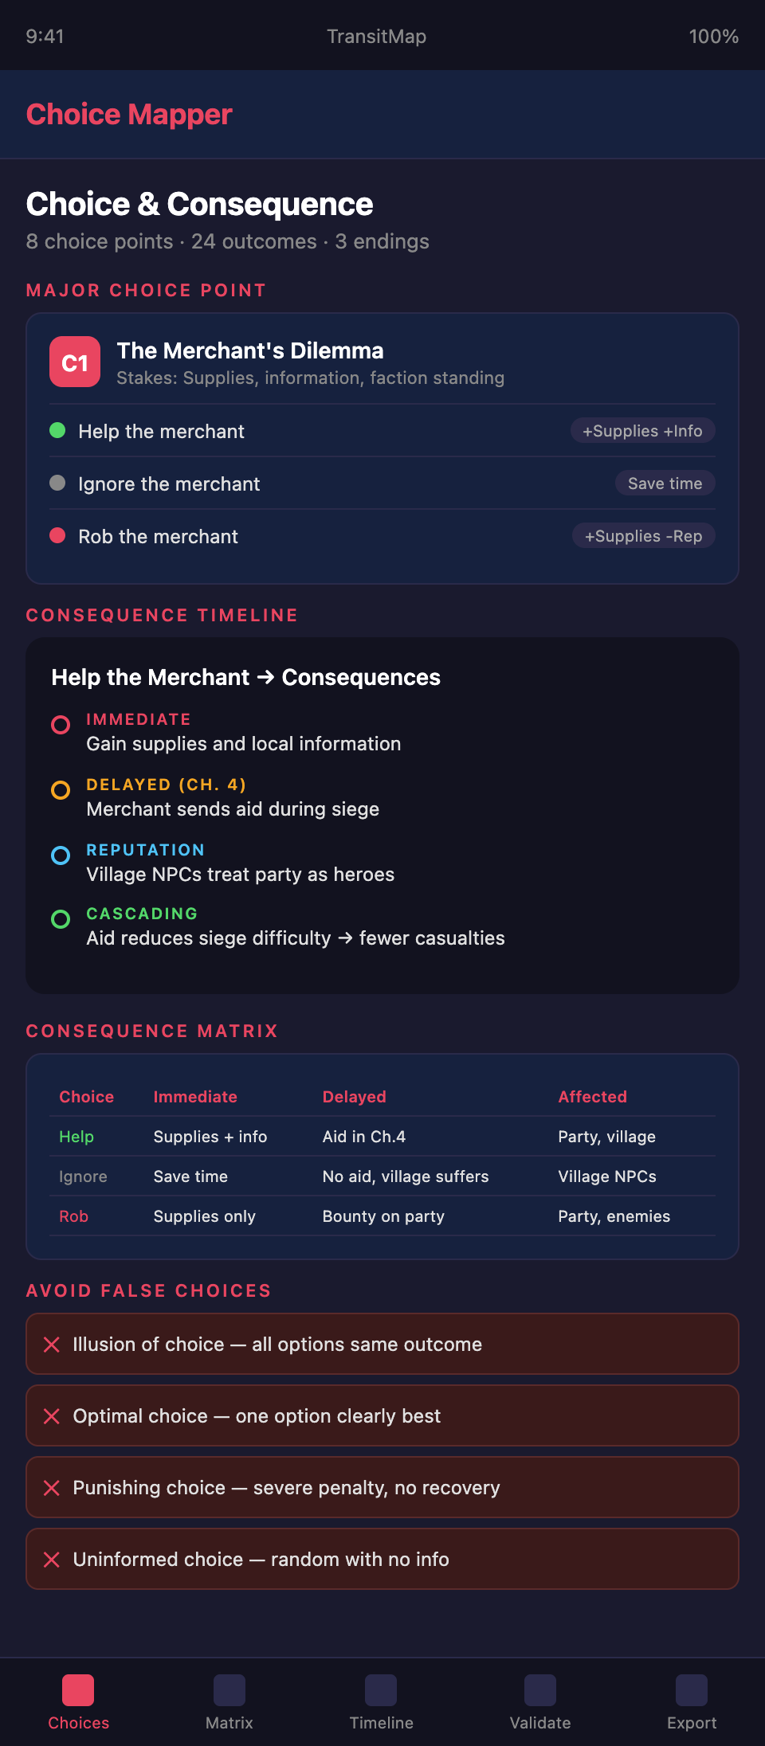Select the green dot for Help the merchant
The width and height of the screenshot is (765, 1746).
click(x=57, y=431)
